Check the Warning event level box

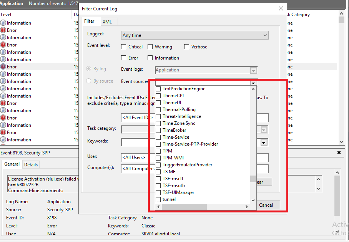pyautogui.click(x=150, y=47)
